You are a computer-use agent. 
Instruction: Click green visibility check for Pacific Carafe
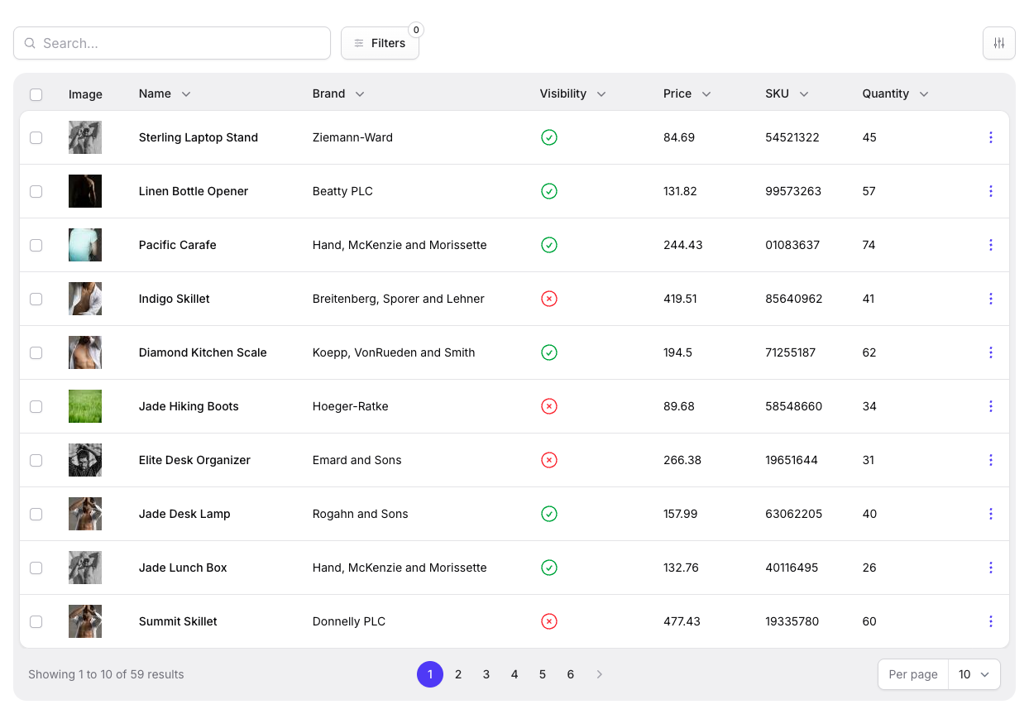tap(548, 245)
